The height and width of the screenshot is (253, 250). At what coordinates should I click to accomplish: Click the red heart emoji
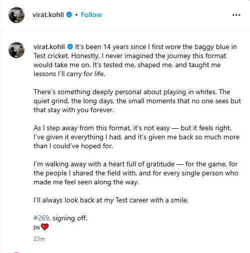click(x=45, y=227)
